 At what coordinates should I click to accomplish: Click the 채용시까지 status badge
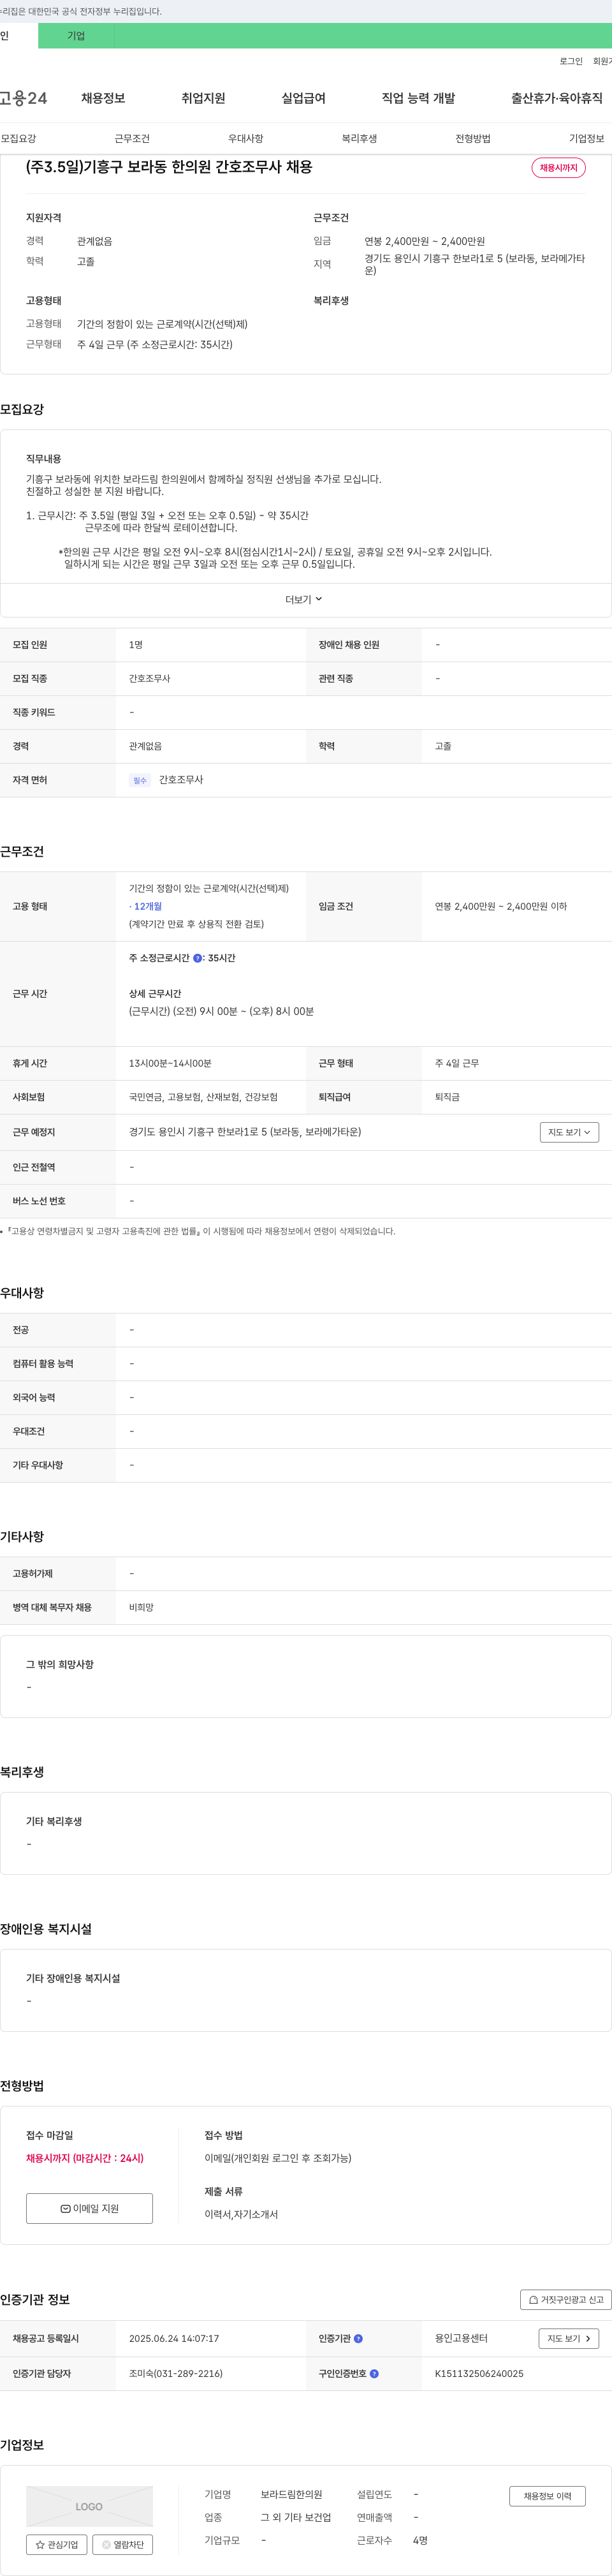coord(558,168)
